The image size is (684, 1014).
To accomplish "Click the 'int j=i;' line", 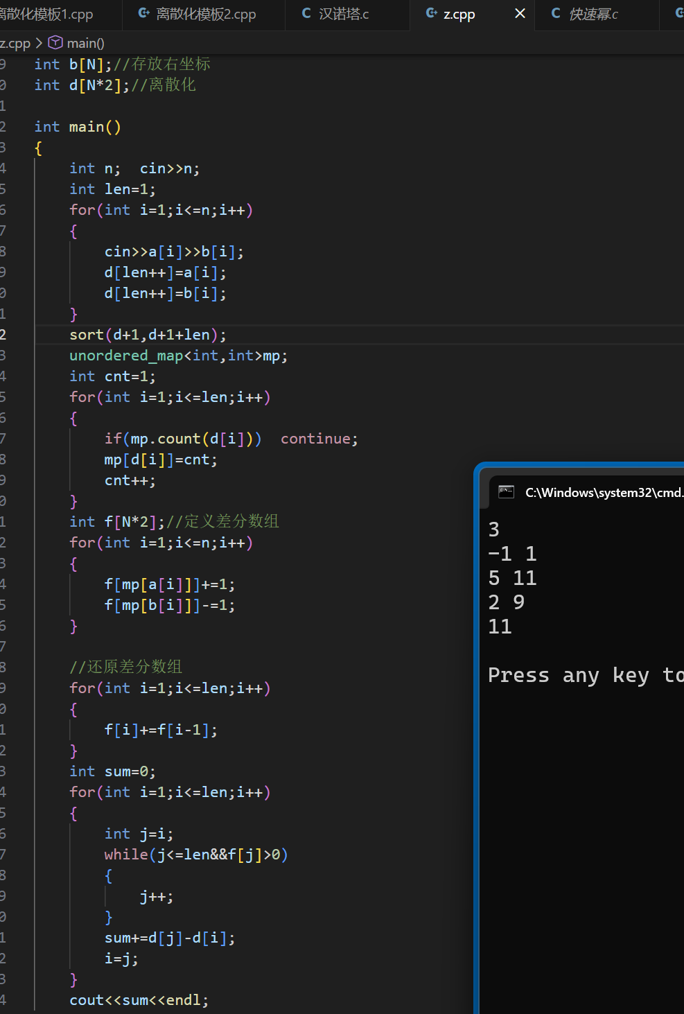I will coord(139,834).
